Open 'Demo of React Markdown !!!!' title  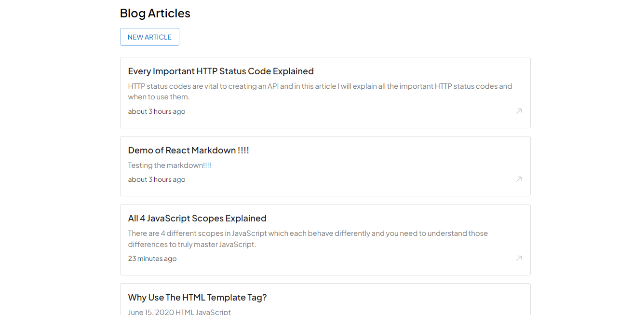click(189, 151)
